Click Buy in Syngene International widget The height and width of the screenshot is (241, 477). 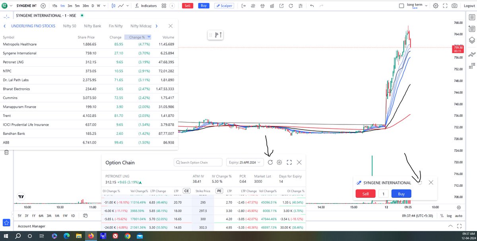pyautogui.click(x=401, y=194)
